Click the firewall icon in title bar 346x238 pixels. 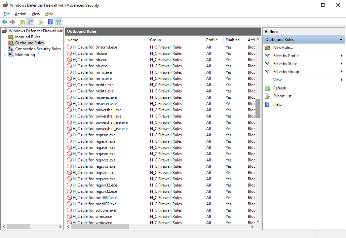click(6, 5)
